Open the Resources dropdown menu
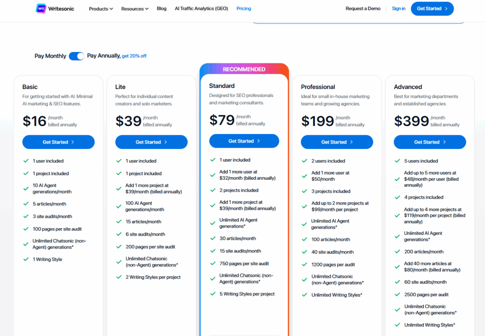The width and height of the screenshot is (485, 336). [x=135, y=9]
